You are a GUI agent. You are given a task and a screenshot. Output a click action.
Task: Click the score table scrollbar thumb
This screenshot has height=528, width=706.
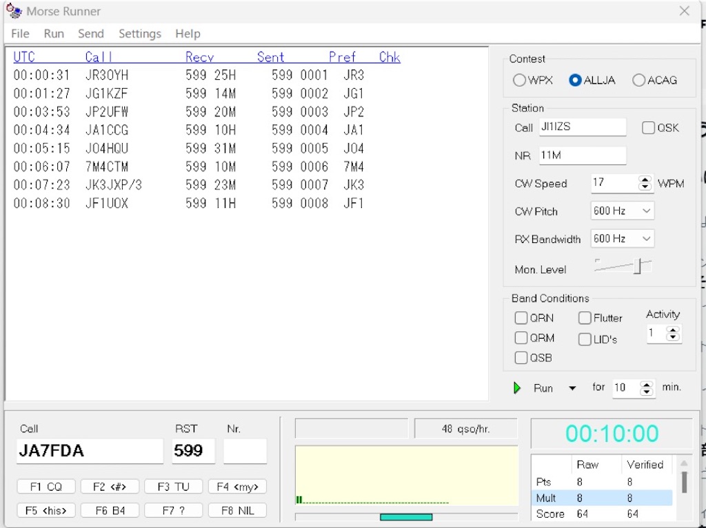point(685,482)
